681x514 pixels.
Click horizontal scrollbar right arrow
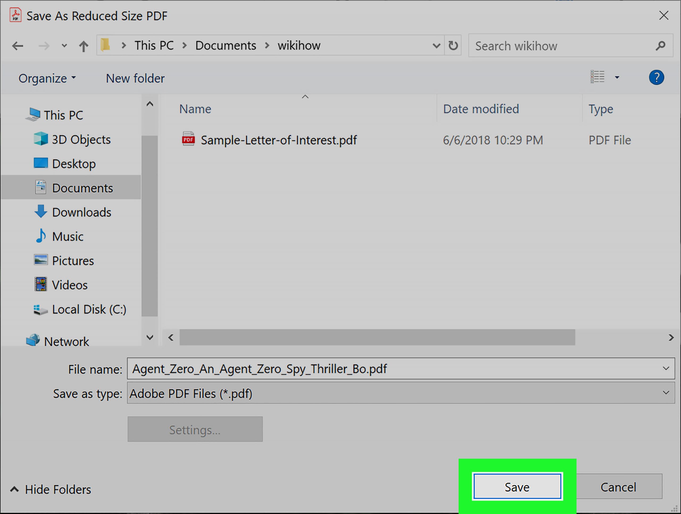(x=671, y=337)
